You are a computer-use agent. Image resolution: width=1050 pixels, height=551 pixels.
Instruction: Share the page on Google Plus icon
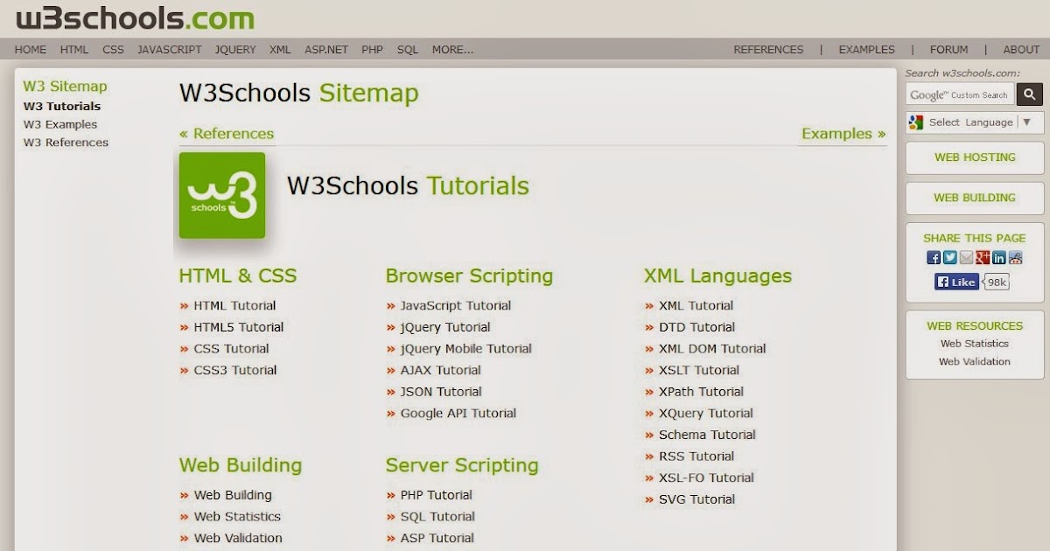tap(983, 257)
